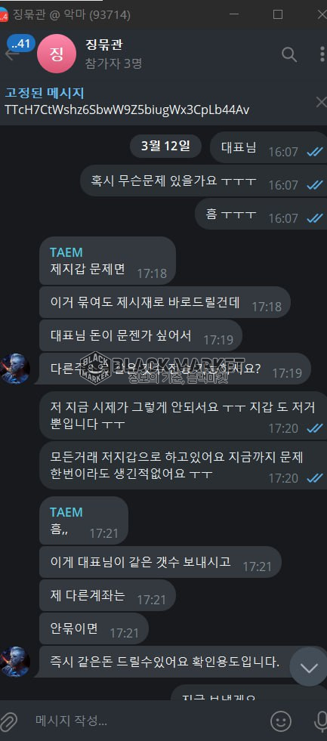Viewport: 327px width, 741px height.
Task: Open group info via 징묶관 title
Action: coord(104,45)
